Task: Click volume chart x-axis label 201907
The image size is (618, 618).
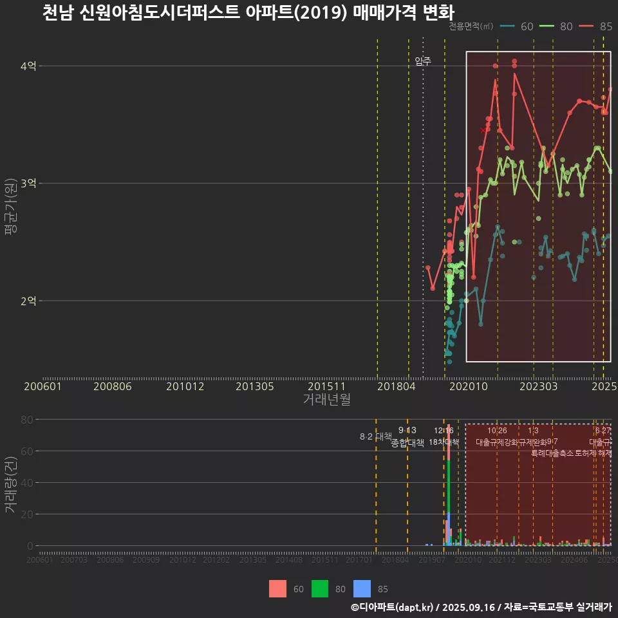Action: (431, 559)
